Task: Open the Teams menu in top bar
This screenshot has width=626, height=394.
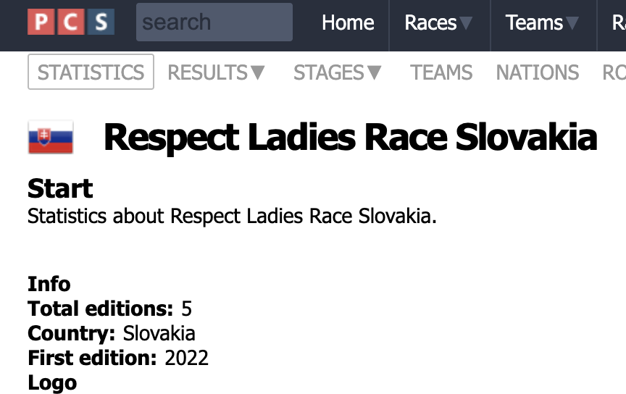Action: point(534,22)
